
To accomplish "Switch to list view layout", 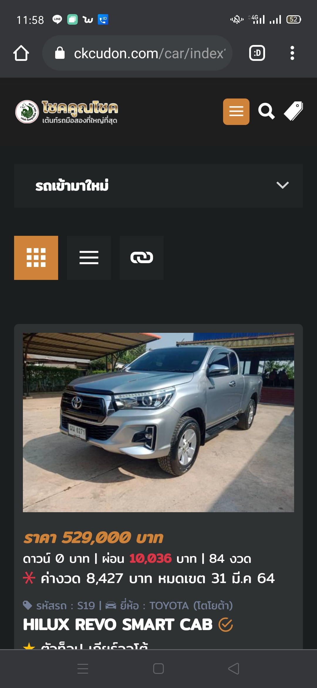I will pyautogui.click(x=89, y=258).
